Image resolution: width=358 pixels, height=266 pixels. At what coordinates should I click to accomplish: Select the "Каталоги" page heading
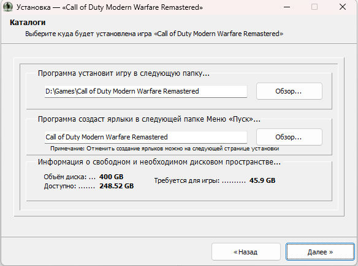28,23
